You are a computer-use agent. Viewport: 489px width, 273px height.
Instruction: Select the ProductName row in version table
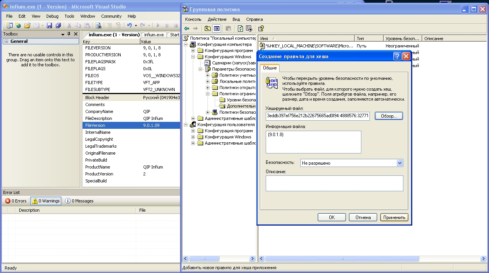[x=131, y=167]
